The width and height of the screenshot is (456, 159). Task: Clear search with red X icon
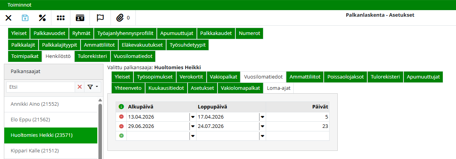80,87
